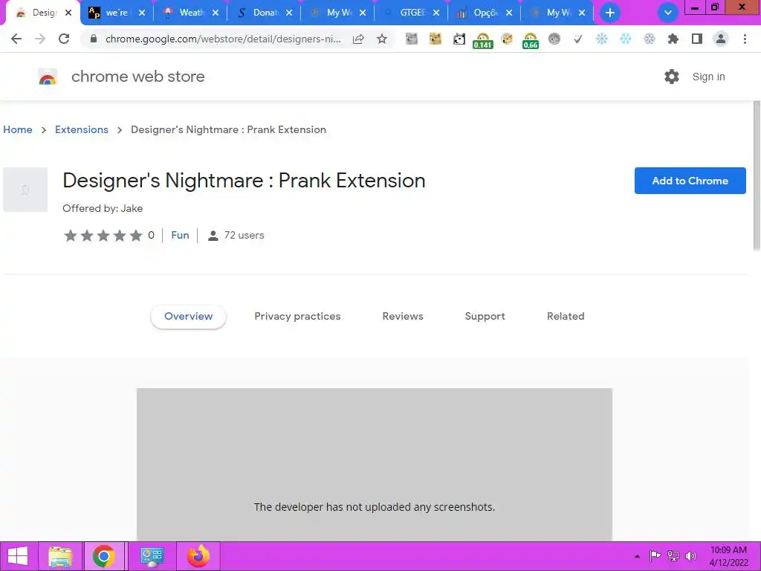
Task: Switch to the "we're" tab
Action: 117,13
